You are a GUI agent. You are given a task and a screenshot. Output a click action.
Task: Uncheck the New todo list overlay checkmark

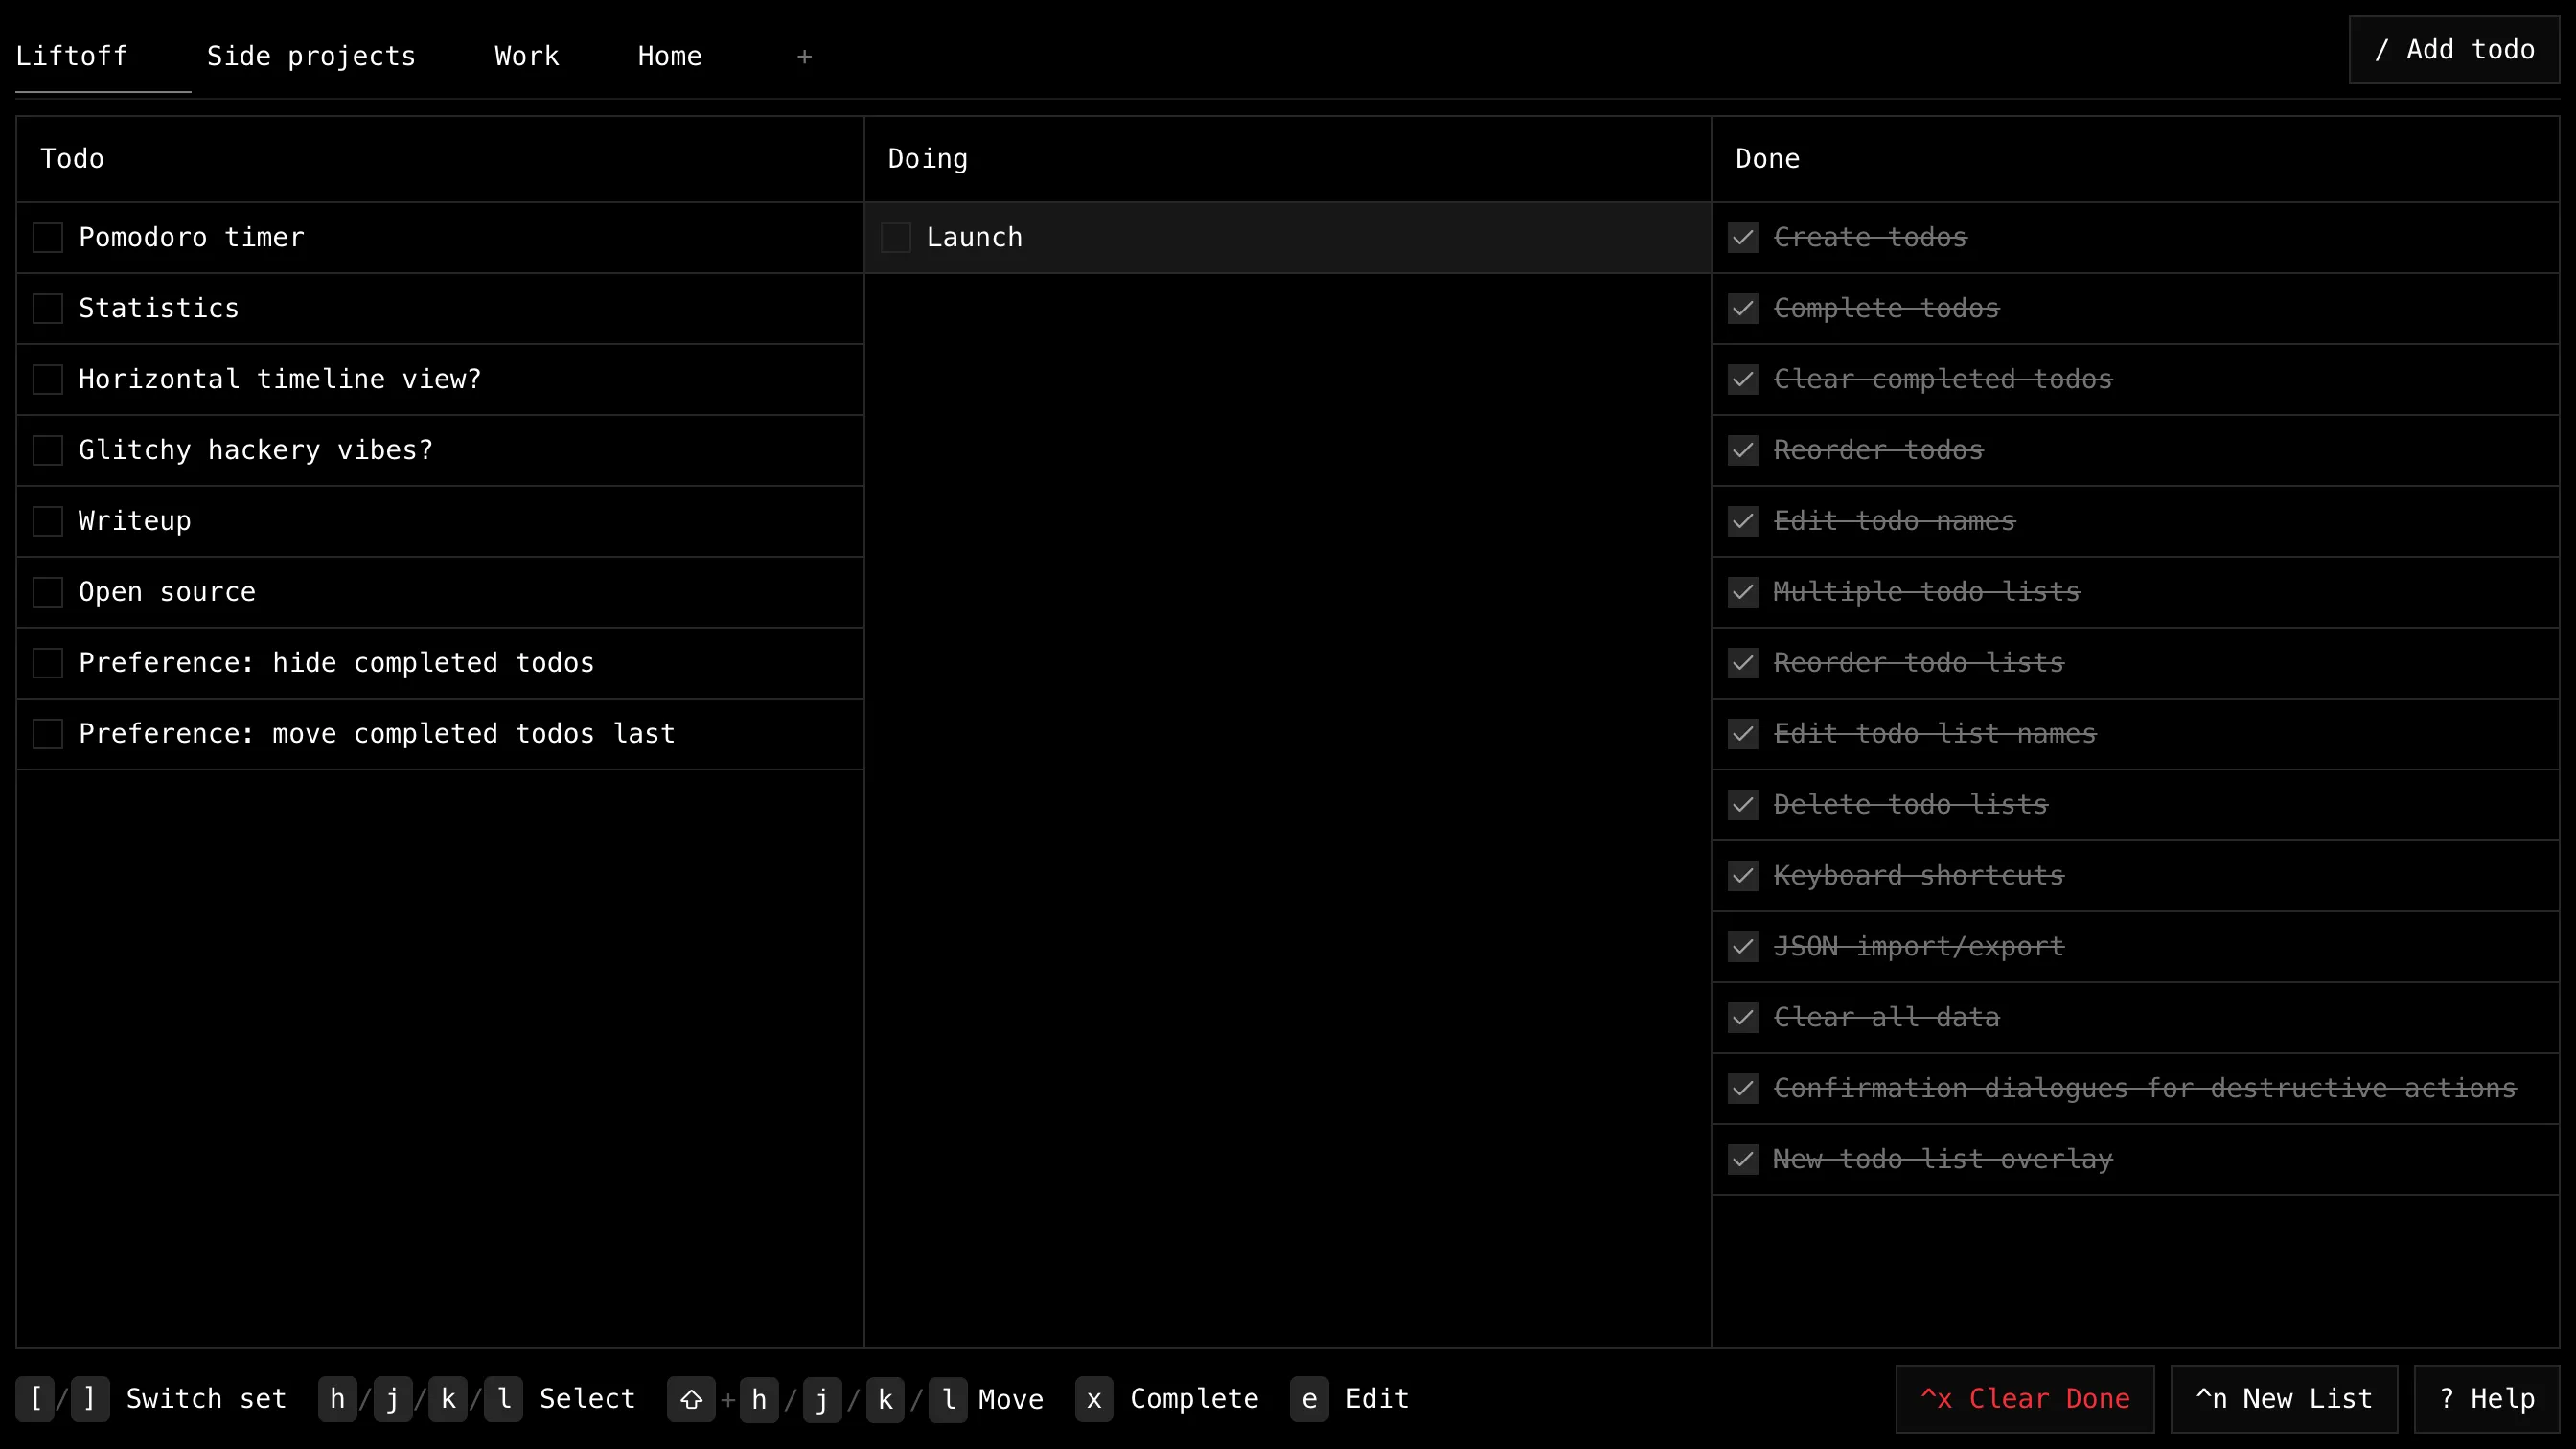(1743, 1161)
